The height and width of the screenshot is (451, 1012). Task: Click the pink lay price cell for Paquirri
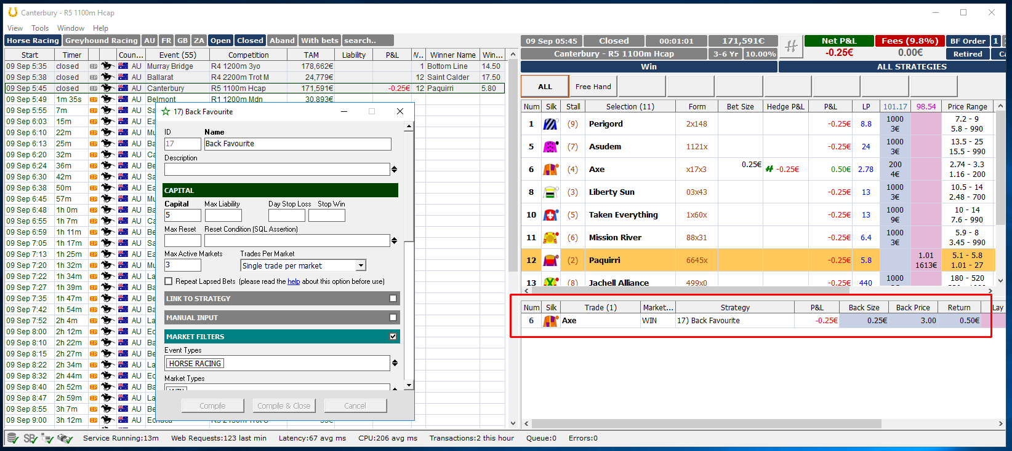[x=926, y=261]
